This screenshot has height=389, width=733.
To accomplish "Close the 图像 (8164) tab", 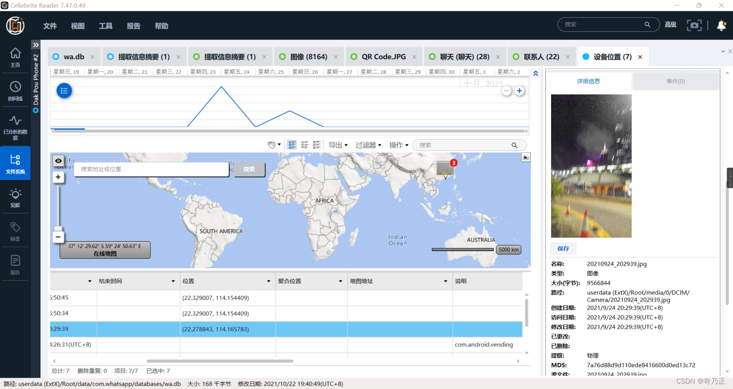I will 336,57.
